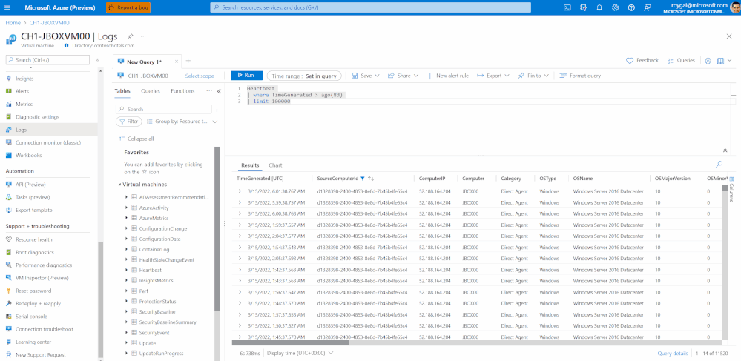The height and width of the screenshot is (361, 741).
Task: Switch to the Tables tab
Action: 122,91
